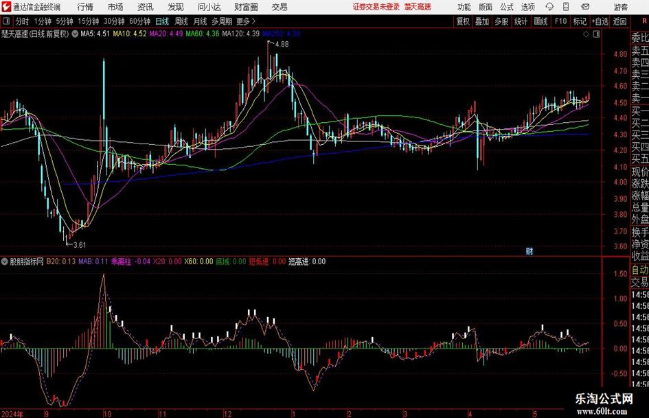The height and width of the screenshot is (418, 649).
Task: Click the blue 财 marker on chart
Action: click(x=529, y=251)
